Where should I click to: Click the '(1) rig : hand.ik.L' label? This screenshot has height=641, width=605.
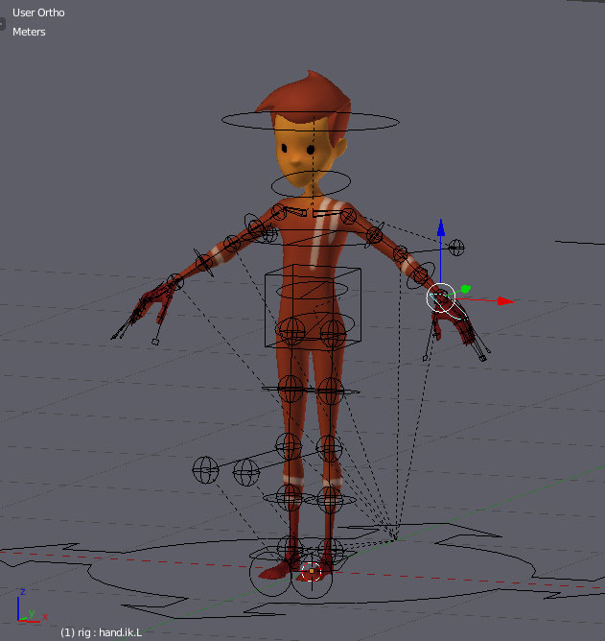pyautogui.click(x=101, y=632)
